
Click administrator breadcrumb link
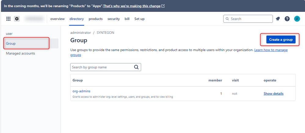pos(81,33)
